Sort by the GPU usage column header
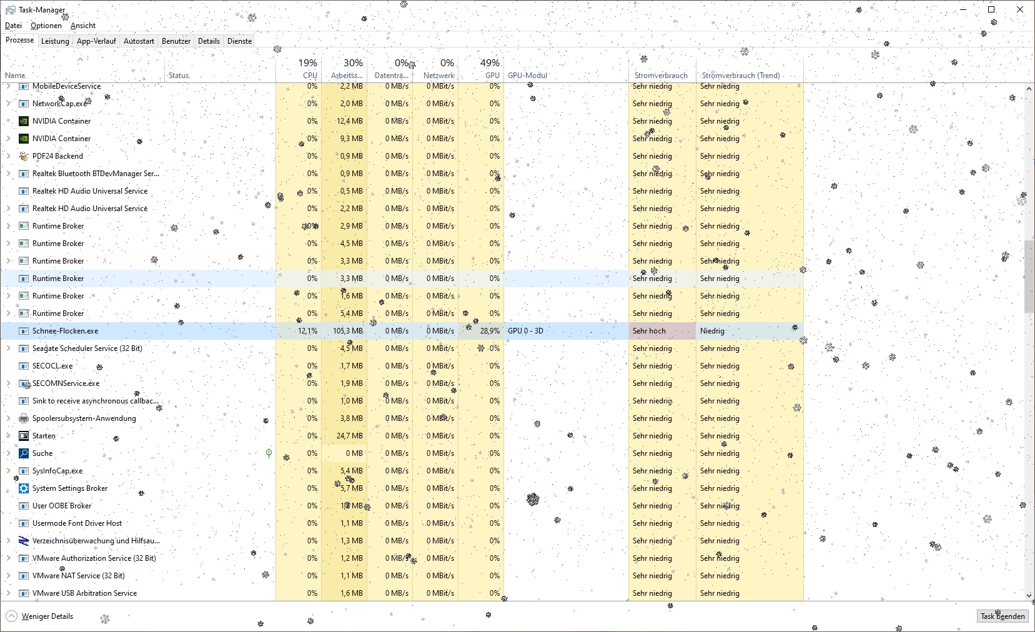Viewport: 1035px width, 632px height. tap(481, 69)
